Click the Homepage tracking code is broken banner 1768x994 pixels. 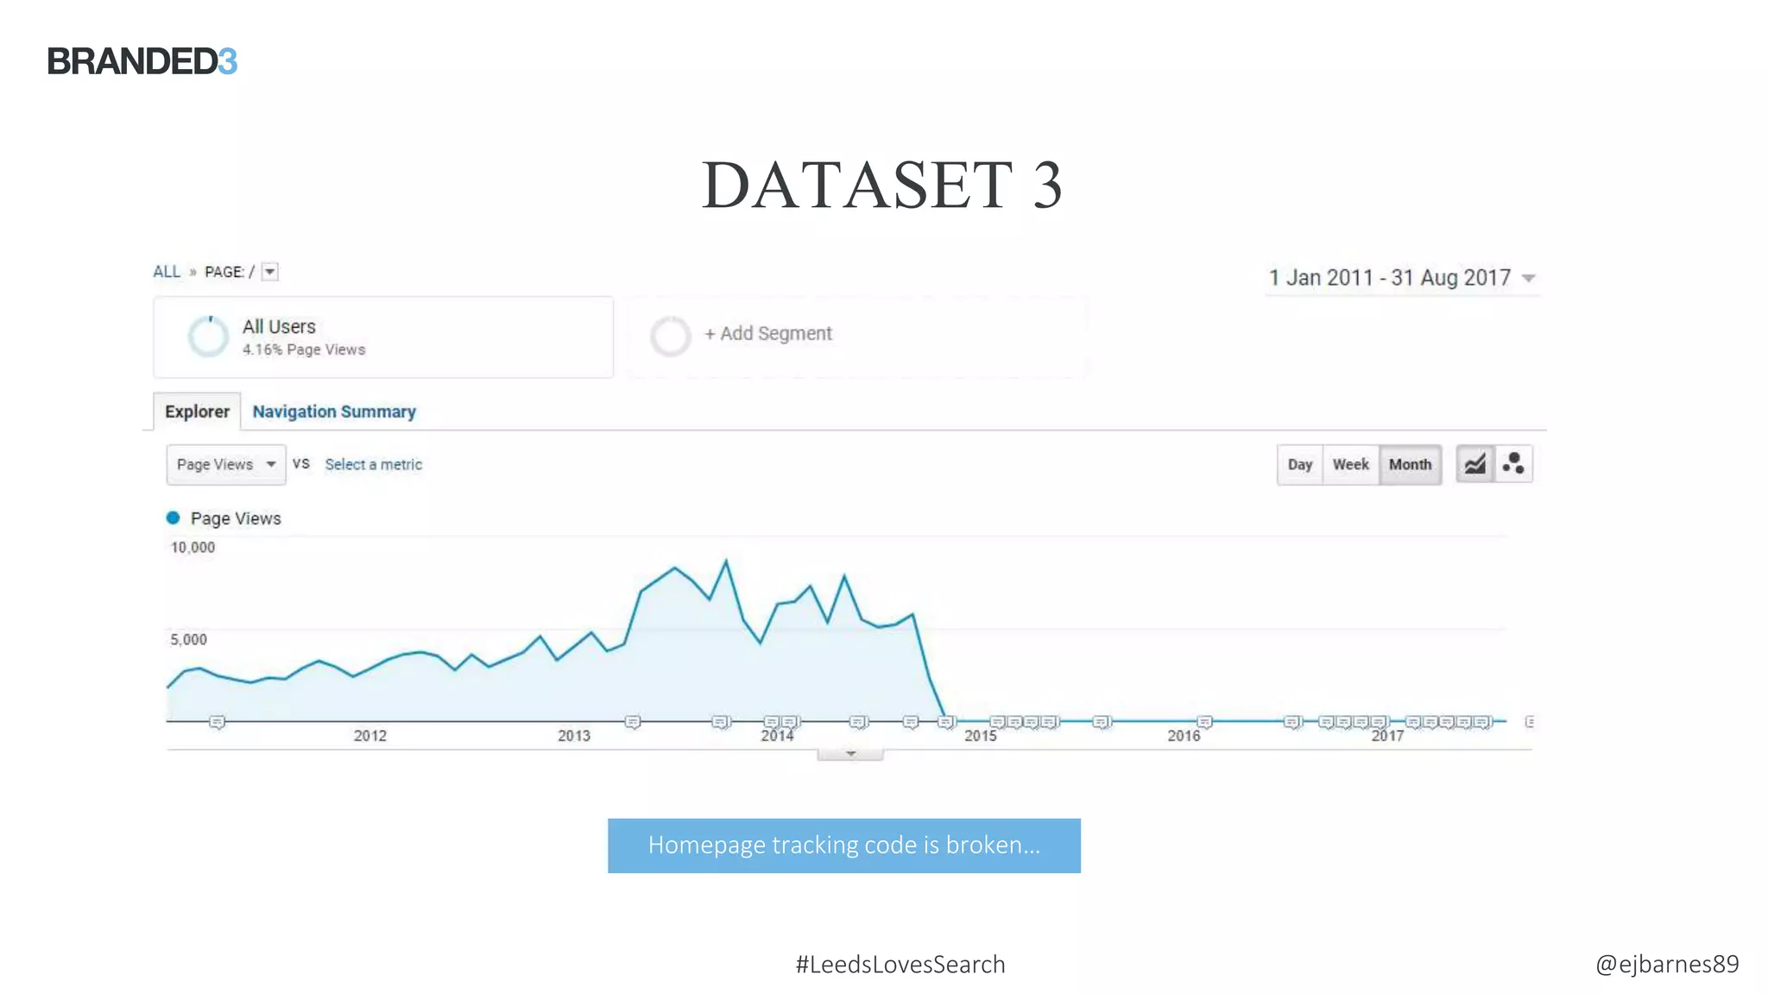coord(844,846)
